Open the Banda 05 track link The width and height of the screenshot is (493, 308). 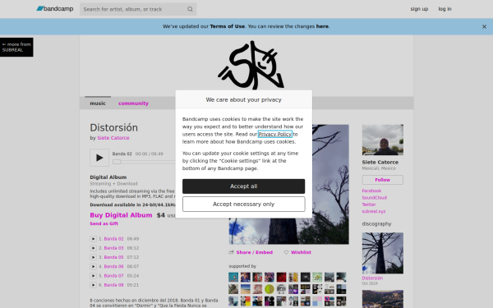[x=114, y=257]
